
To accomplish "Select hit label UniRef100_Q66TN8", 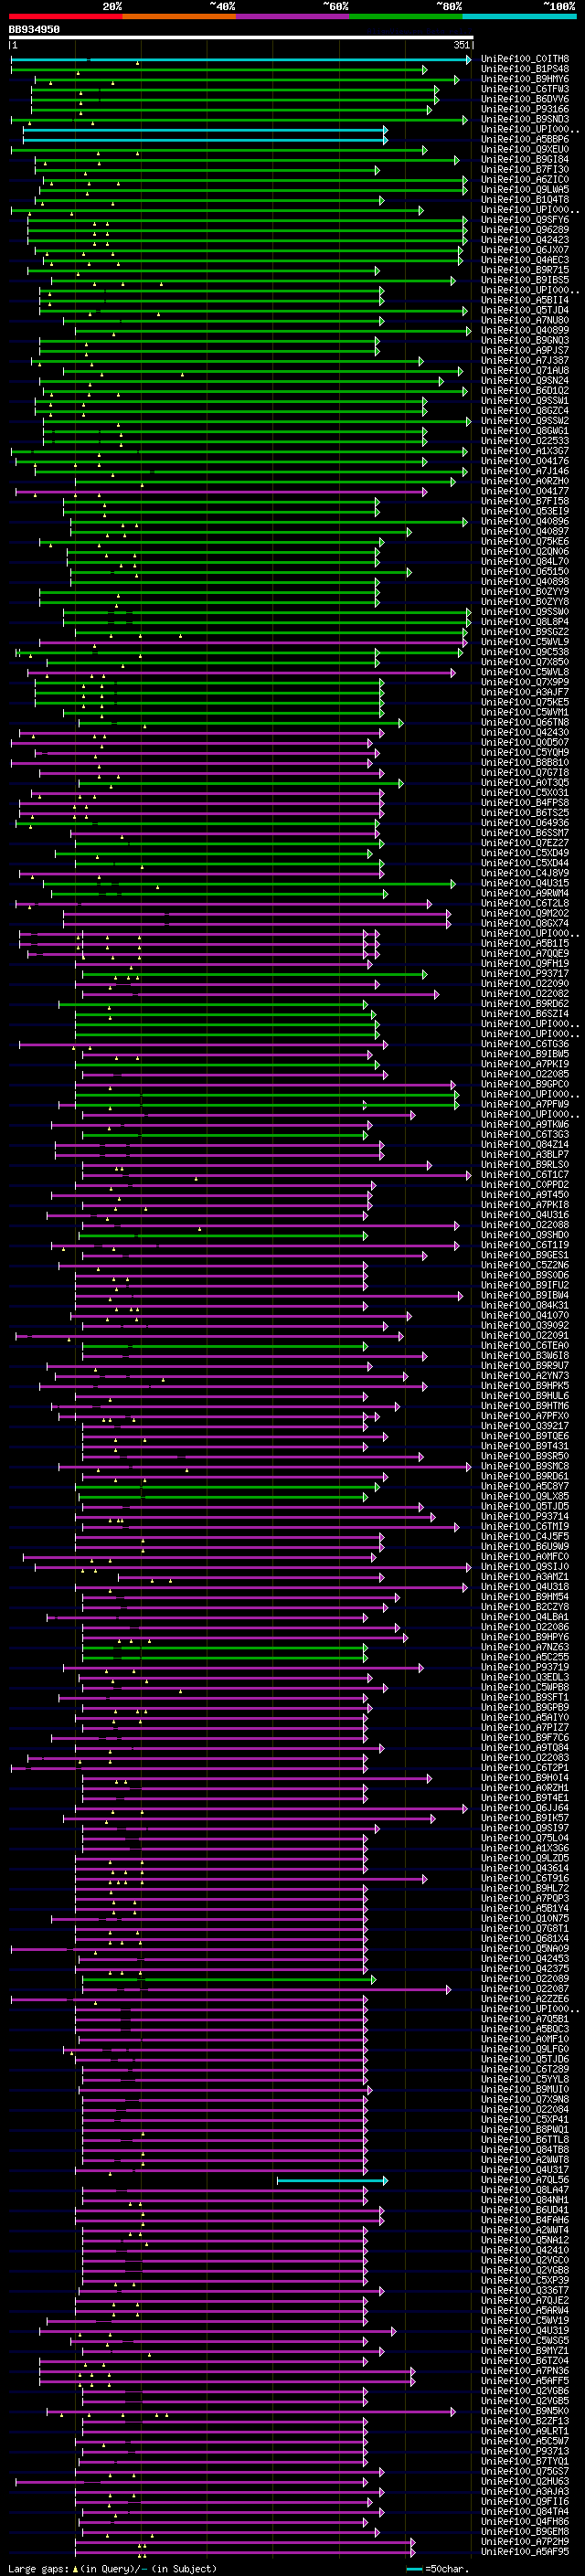I will [x=525, y=722].
